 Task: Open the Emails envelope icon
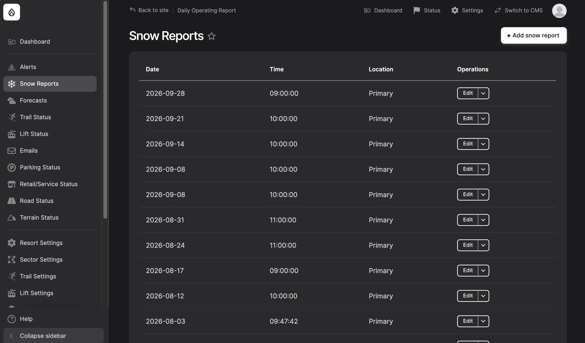click(x=11, y=151)
